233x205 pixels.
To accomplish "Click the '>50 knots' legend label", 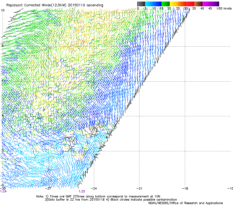I will click(x=224, y=8).
